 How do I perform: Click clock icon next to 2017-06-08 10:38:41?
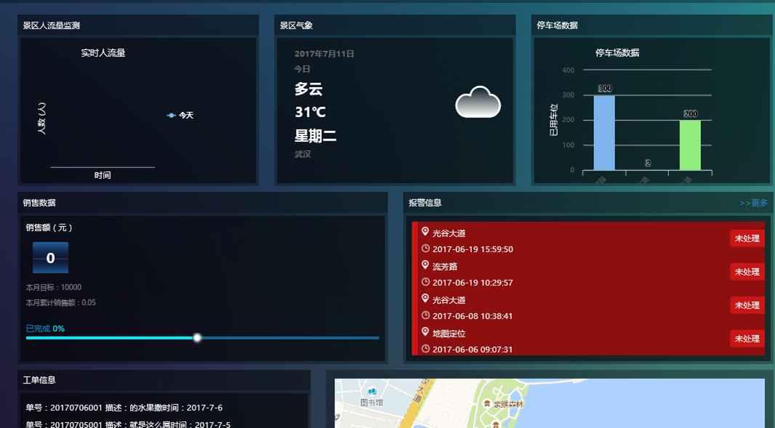425,315
